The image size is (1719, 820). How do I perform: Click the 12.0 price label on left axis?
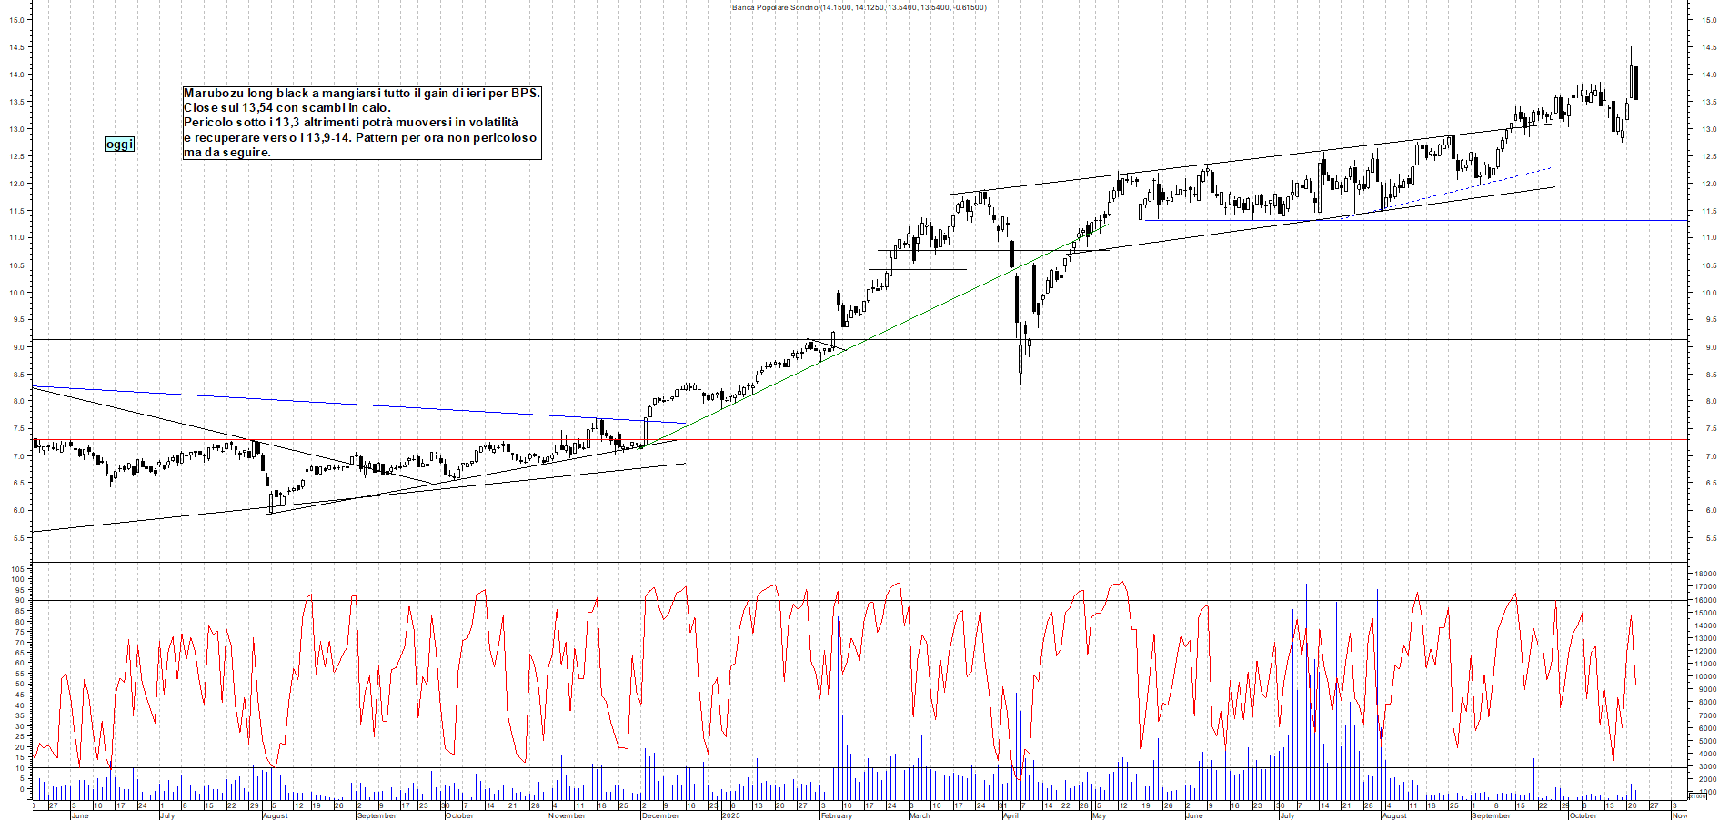tap(16, 184)
